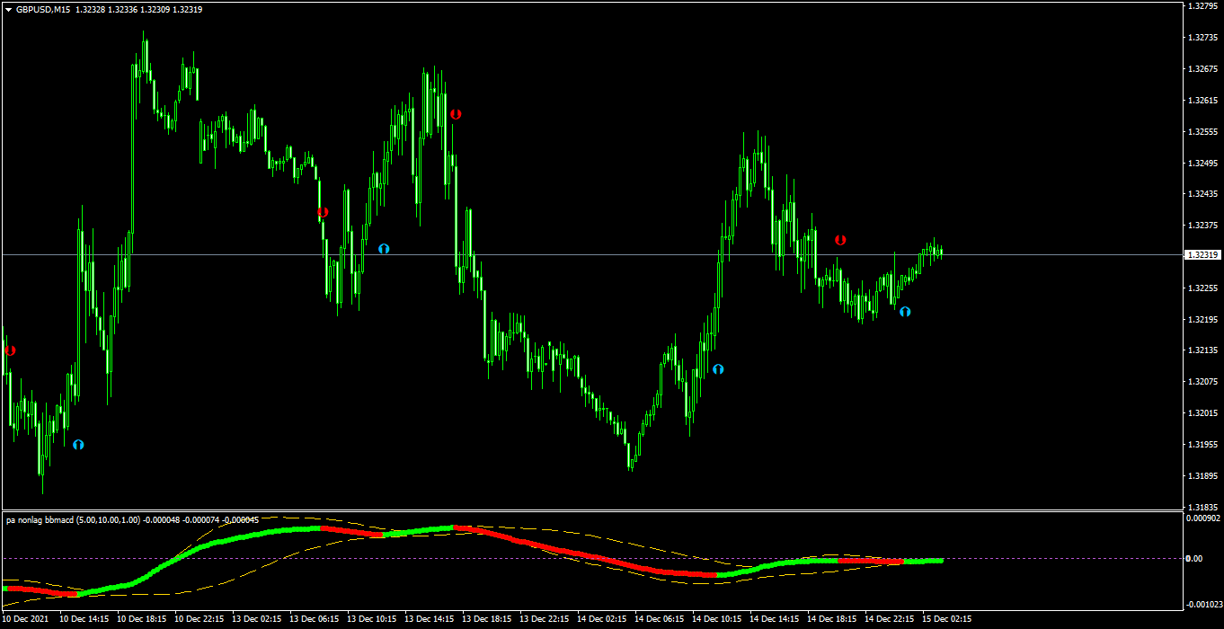Click the 1.32675 price axis label

(1202, 69)
